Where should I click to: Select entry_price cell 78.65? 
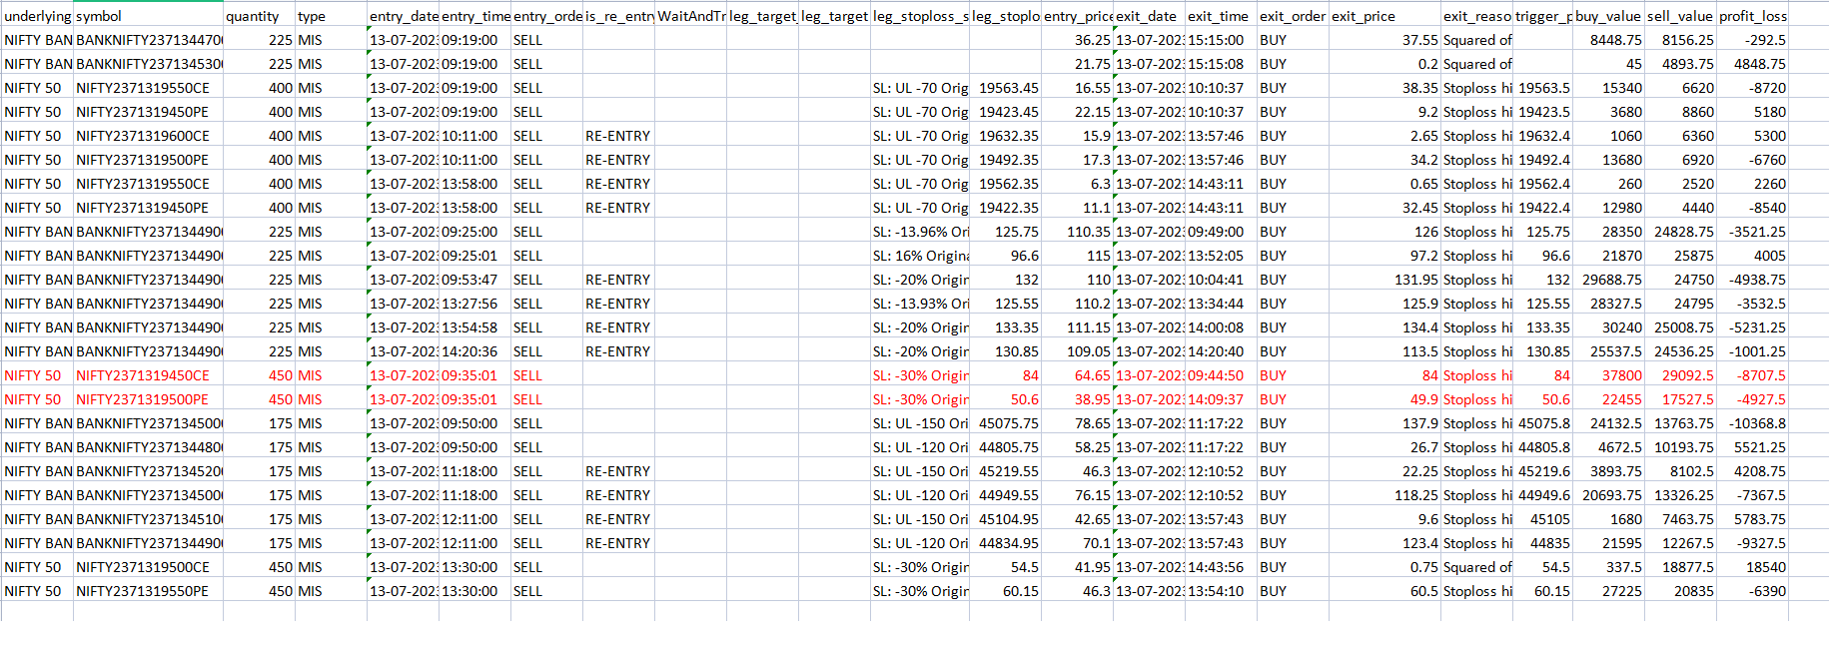pyautogui.click(x=1077, y=423)
